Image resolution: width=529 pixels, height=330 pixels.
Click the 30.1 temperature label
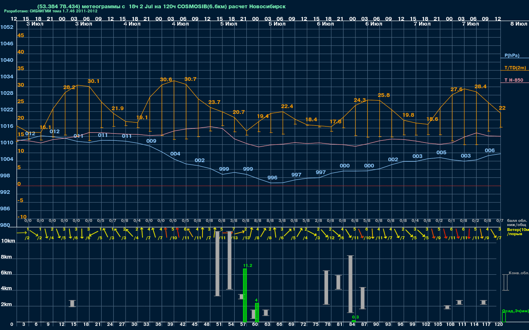pyautogui.click(x=93, y=81)
